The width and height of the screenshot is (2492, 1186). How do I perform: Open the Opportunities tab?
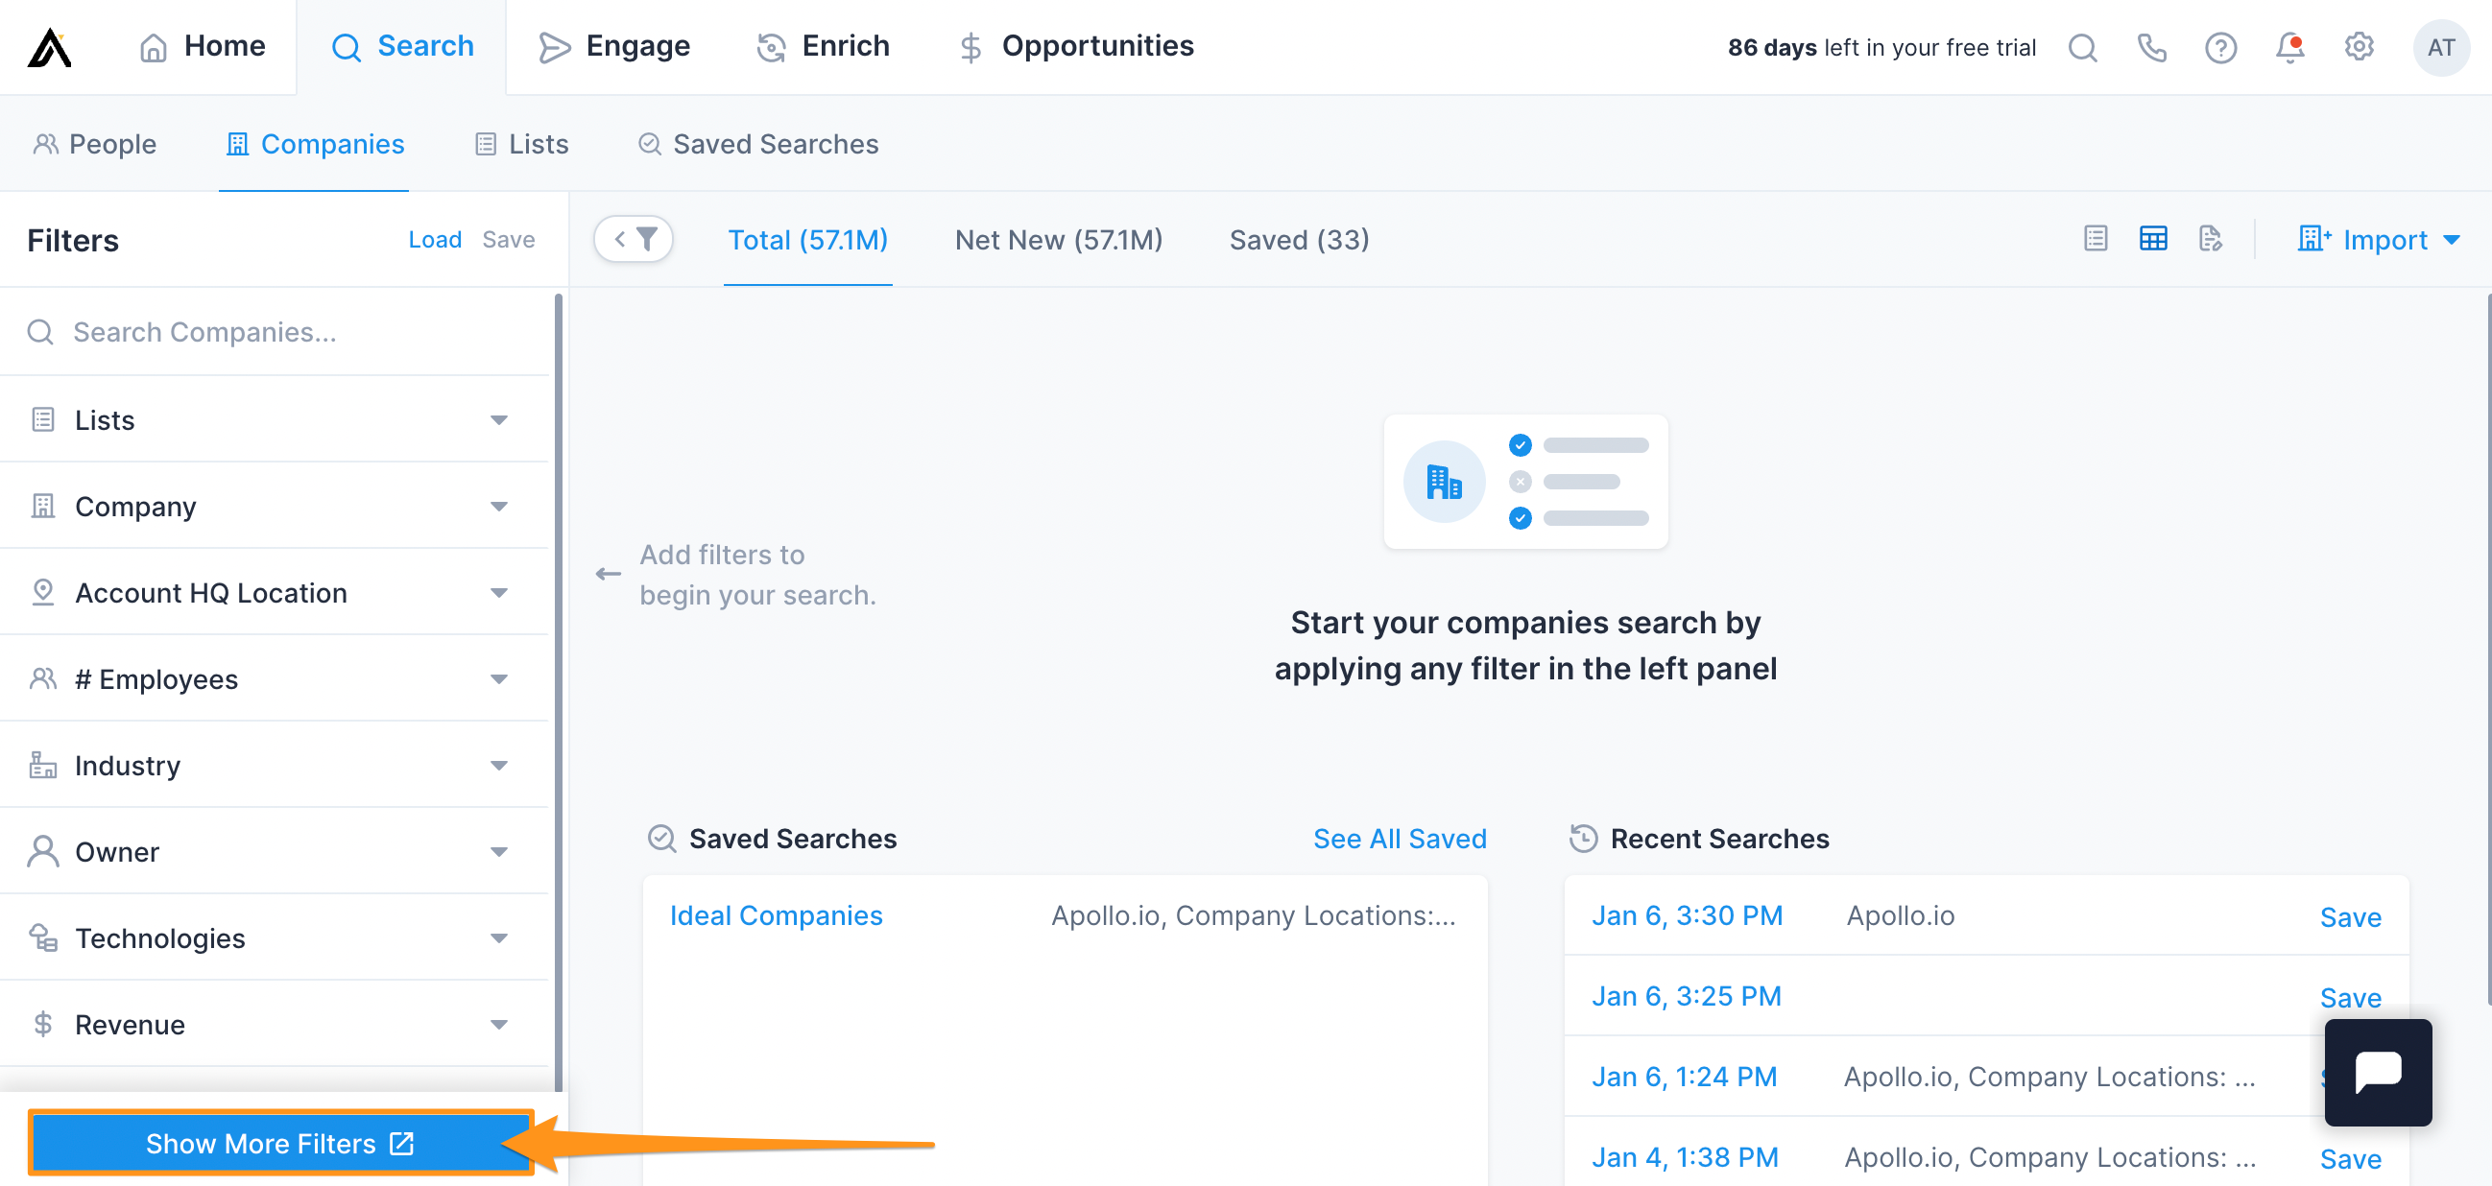[1075, 46]
